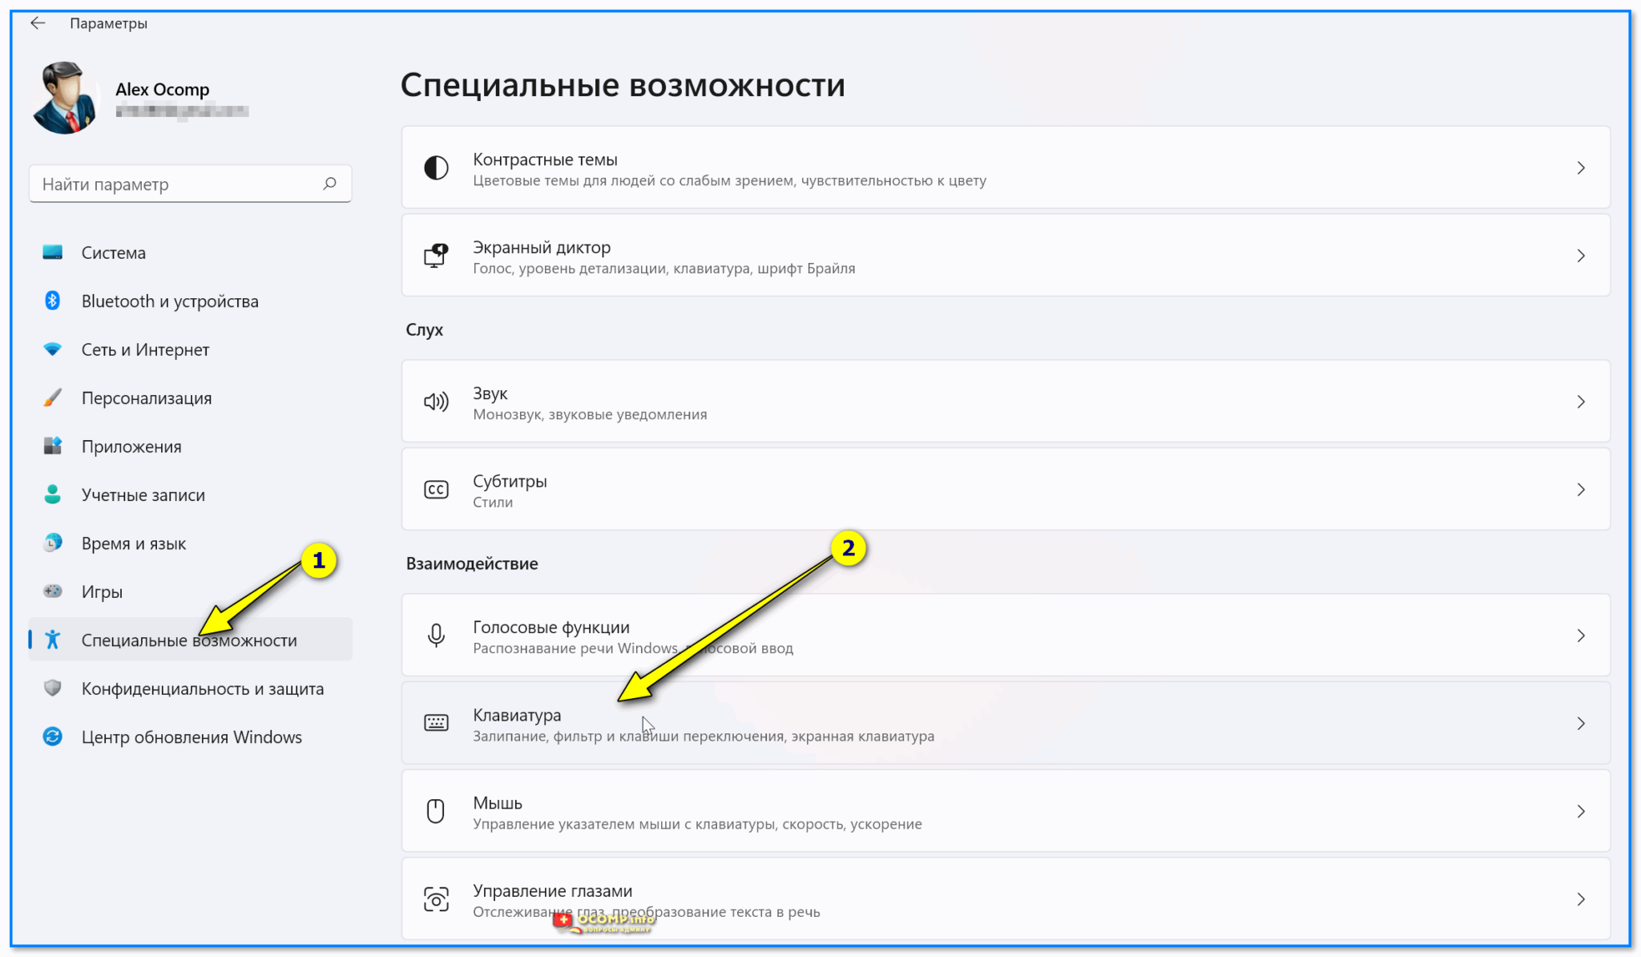Open Сеть и Интернет section
Viewport: 1641px width, 957px height.
tap(190, 349)
